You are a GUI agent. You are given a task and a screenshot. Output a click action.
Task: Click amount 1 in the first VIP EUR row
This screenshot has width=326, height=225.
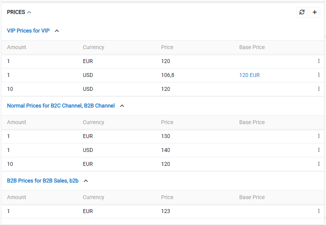click(x=8, y=61)
